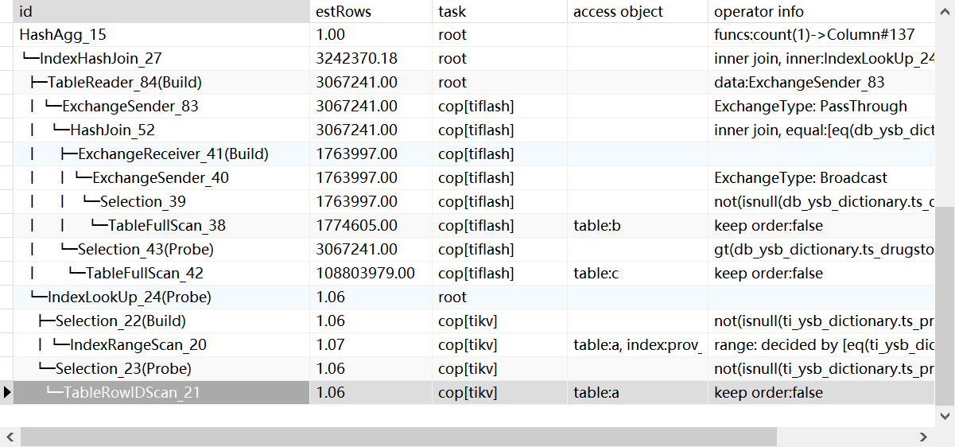Select the HashJoin_52 node
This screenshot has width=955, height=447.
tap(112, 130)
